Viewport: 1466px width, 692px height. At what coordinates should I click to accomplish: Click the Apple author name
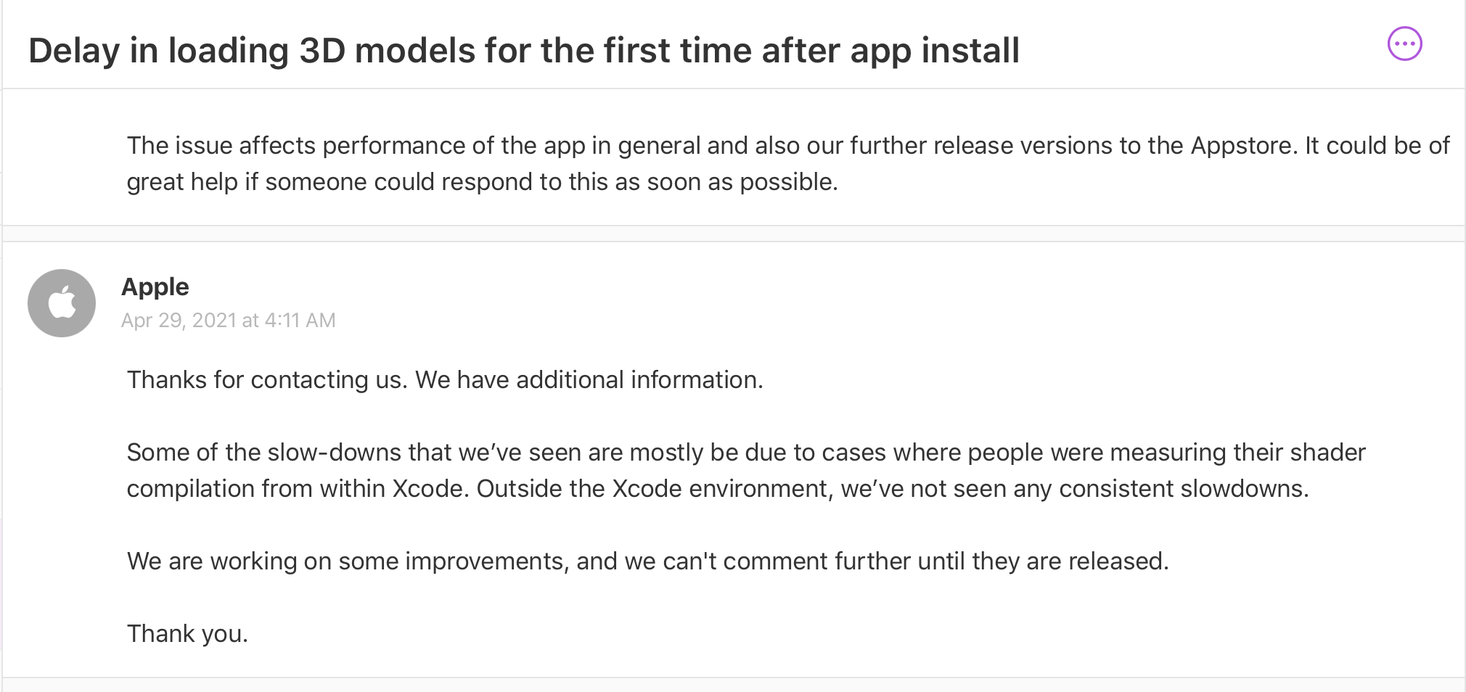(x=155, y=287)
